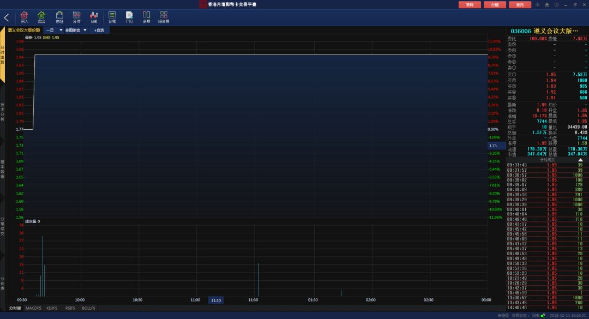Click the speaker sound icon in title bar
The image size is (589, 319).
tap(538, 4)
